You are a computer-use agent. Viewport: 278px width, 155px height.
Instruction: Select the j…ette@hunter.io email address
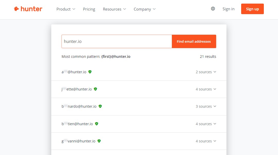click(77, 89)
